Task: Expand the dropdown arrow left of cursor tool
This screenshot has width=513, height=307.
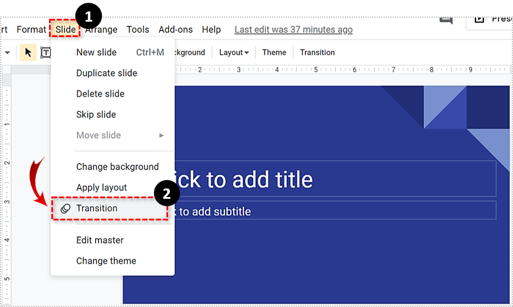Action: click(x=7, y=52)
